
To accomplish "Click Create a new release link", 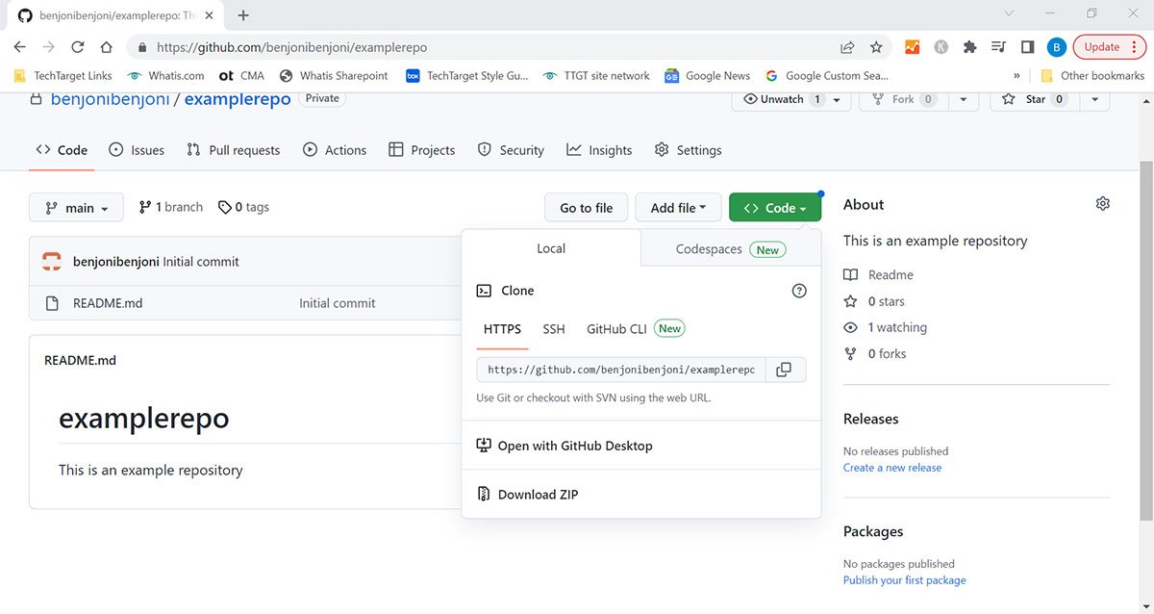I will pyautogui.click(x=892, y=468).
